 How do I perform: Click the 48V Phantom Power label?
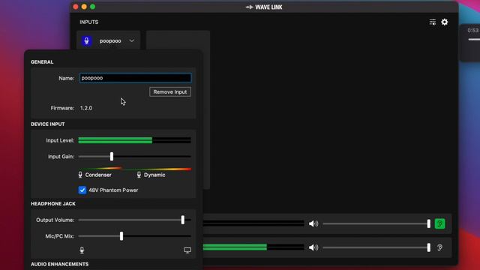pos(113,190)
